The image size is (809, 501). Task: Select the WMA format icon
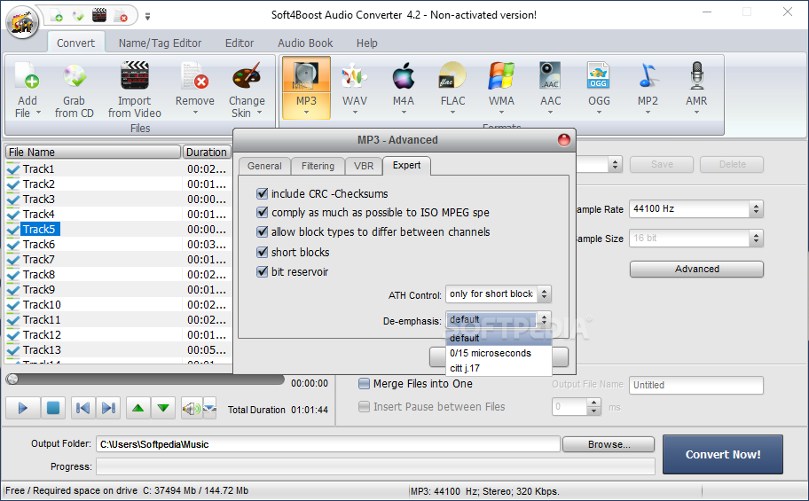[501, 76]
